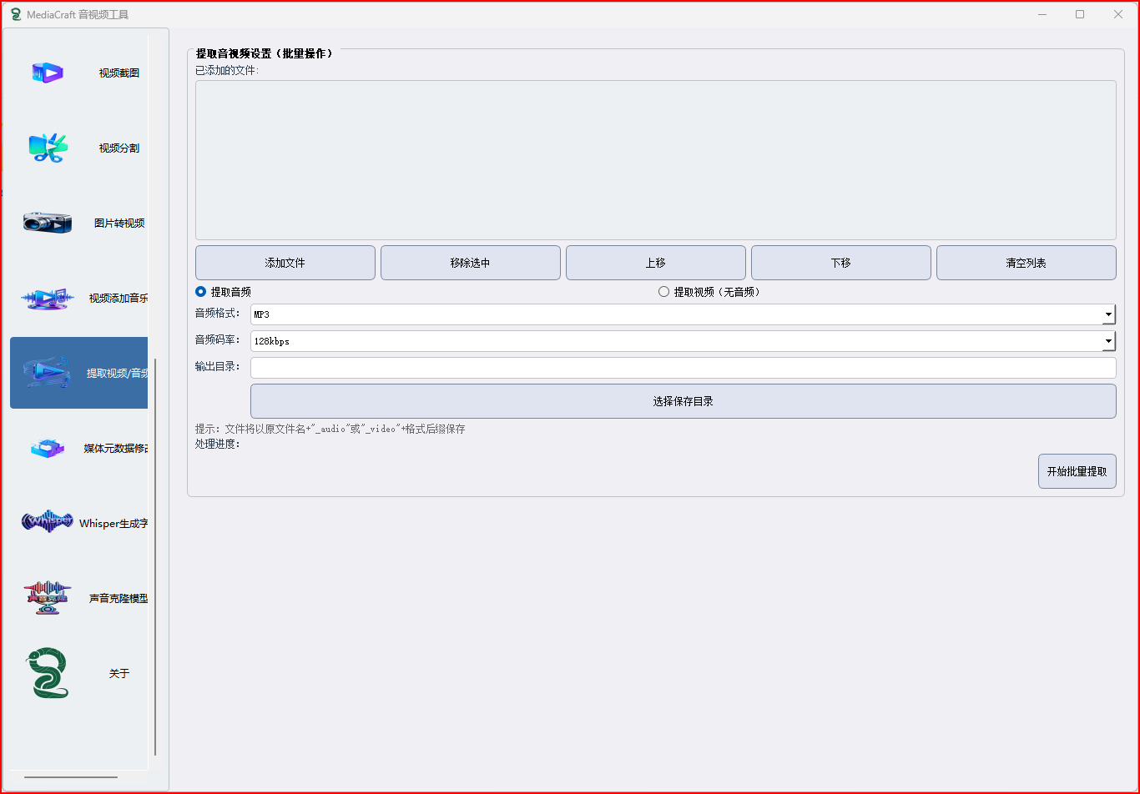Click the 媒体元数据 sidebar icon
1140x794 pixels.
[48, 449]
